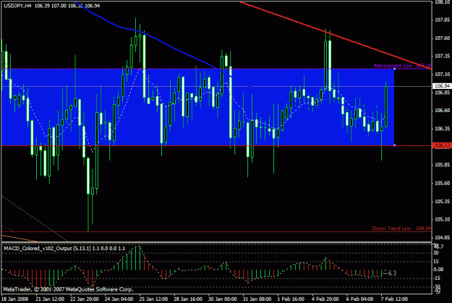This screenshot has height=303, width=452.
Task: Click the rectangle handle at the 106.12 line
Action: [x=395, y=145]
